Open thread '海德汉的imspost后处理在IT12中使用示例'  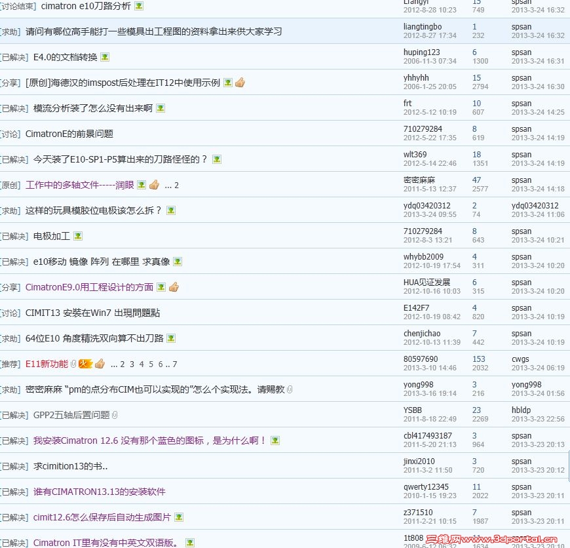[123, 83]
